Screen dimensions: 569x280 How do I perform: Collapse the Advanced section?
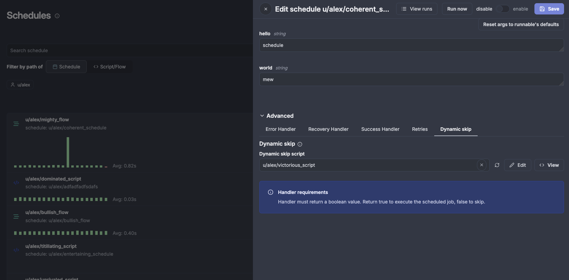coord(262,116)
